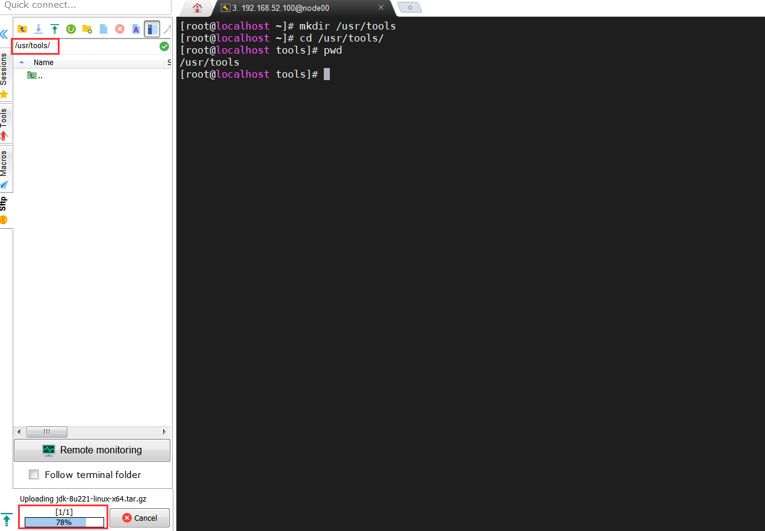
Task: Click the scrollbar left arrow
Action: tap(19, 432)
